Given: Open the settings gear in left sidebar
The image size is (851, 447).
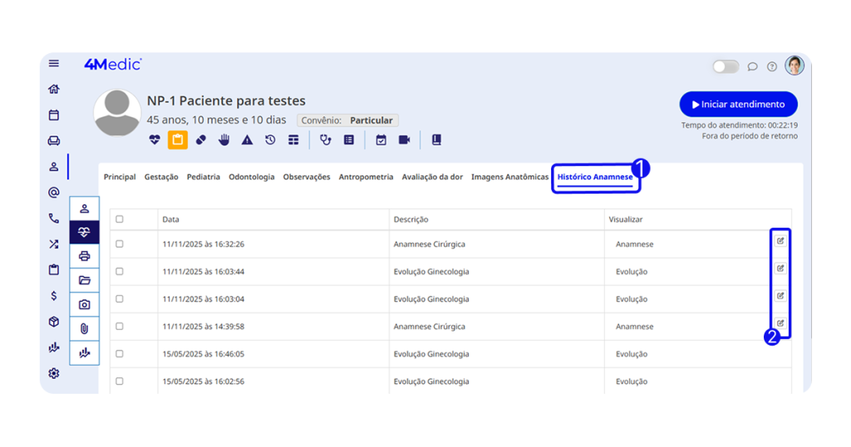Looking at the screenshot, I should [x=54, y=373].
